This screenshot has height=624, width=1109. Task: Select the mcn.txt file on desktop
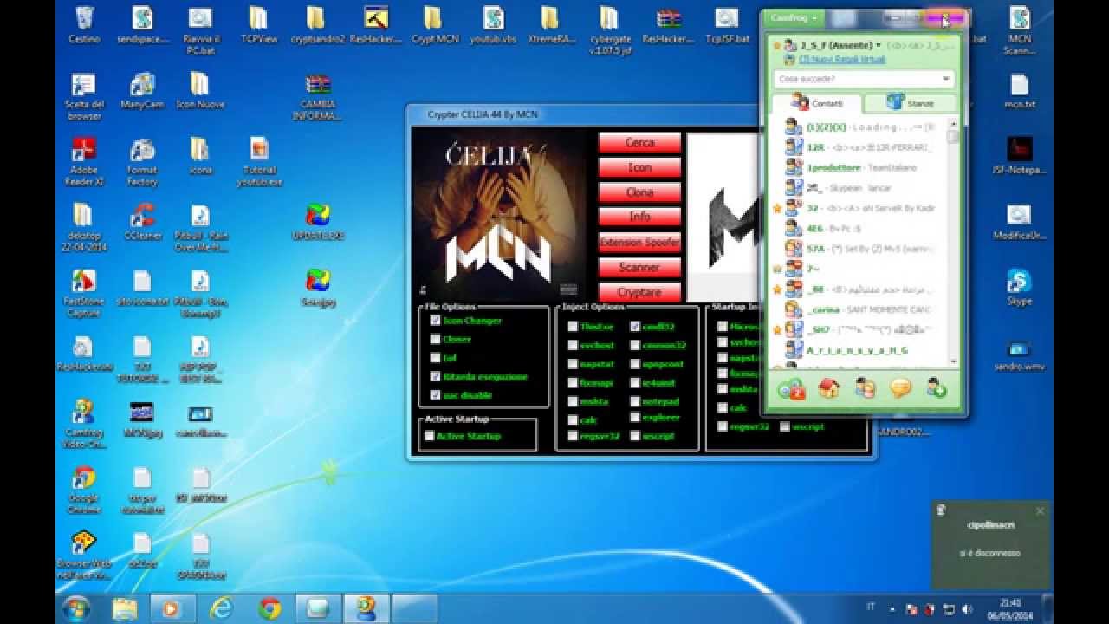click(1019, 90)
